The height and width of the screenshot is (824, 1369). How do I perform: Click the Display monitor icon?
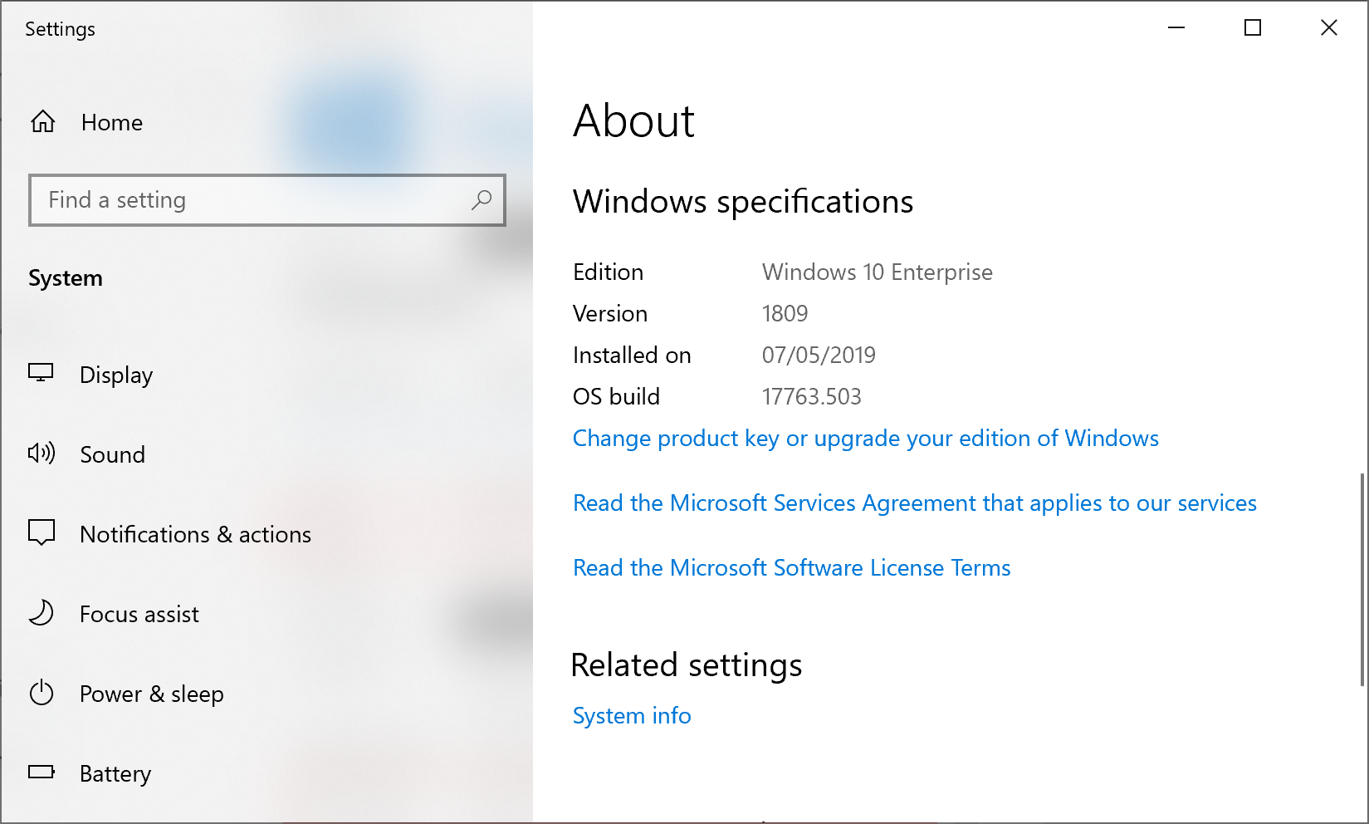(41, 373)
